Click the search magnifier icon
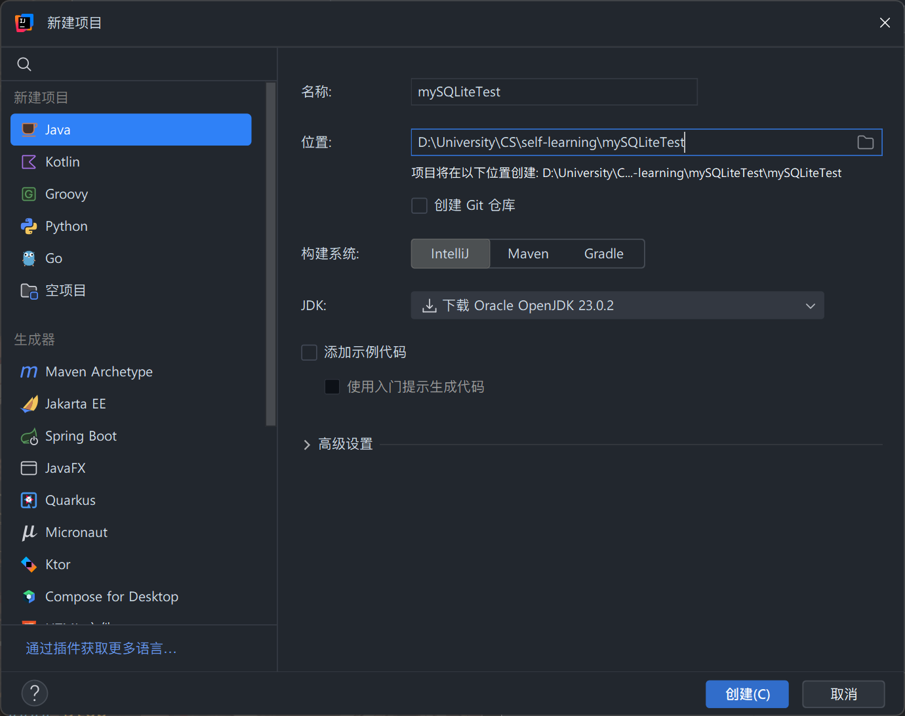Screen dimensions: 905x716 [x=24, y=64]
